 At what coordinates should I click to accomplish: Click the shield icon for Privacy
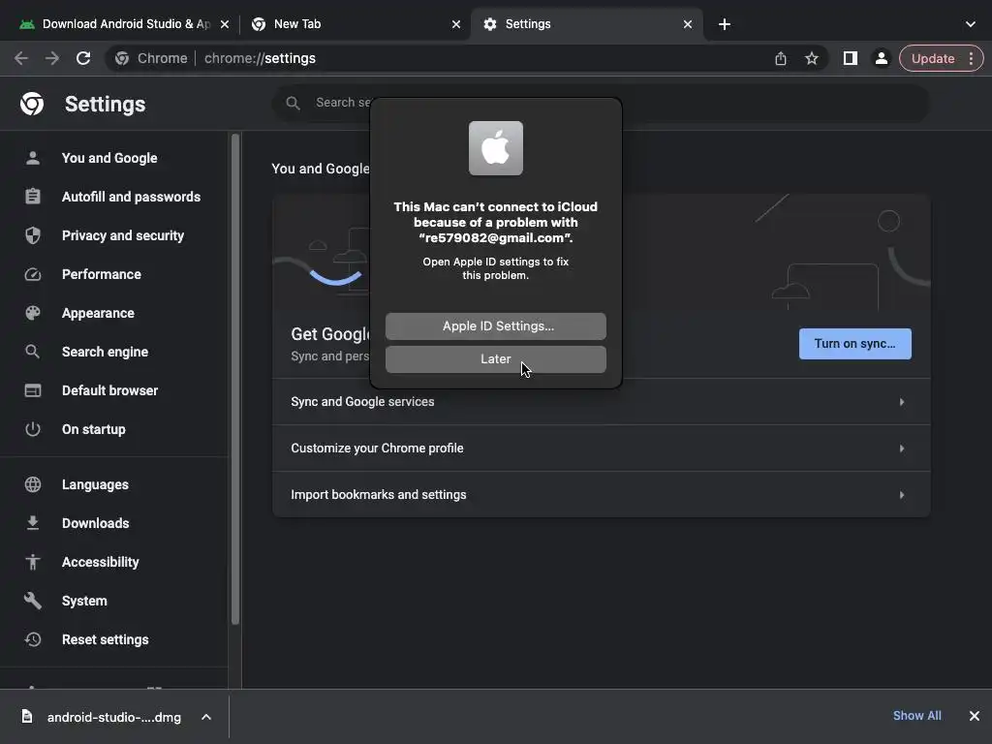point(33,235)
